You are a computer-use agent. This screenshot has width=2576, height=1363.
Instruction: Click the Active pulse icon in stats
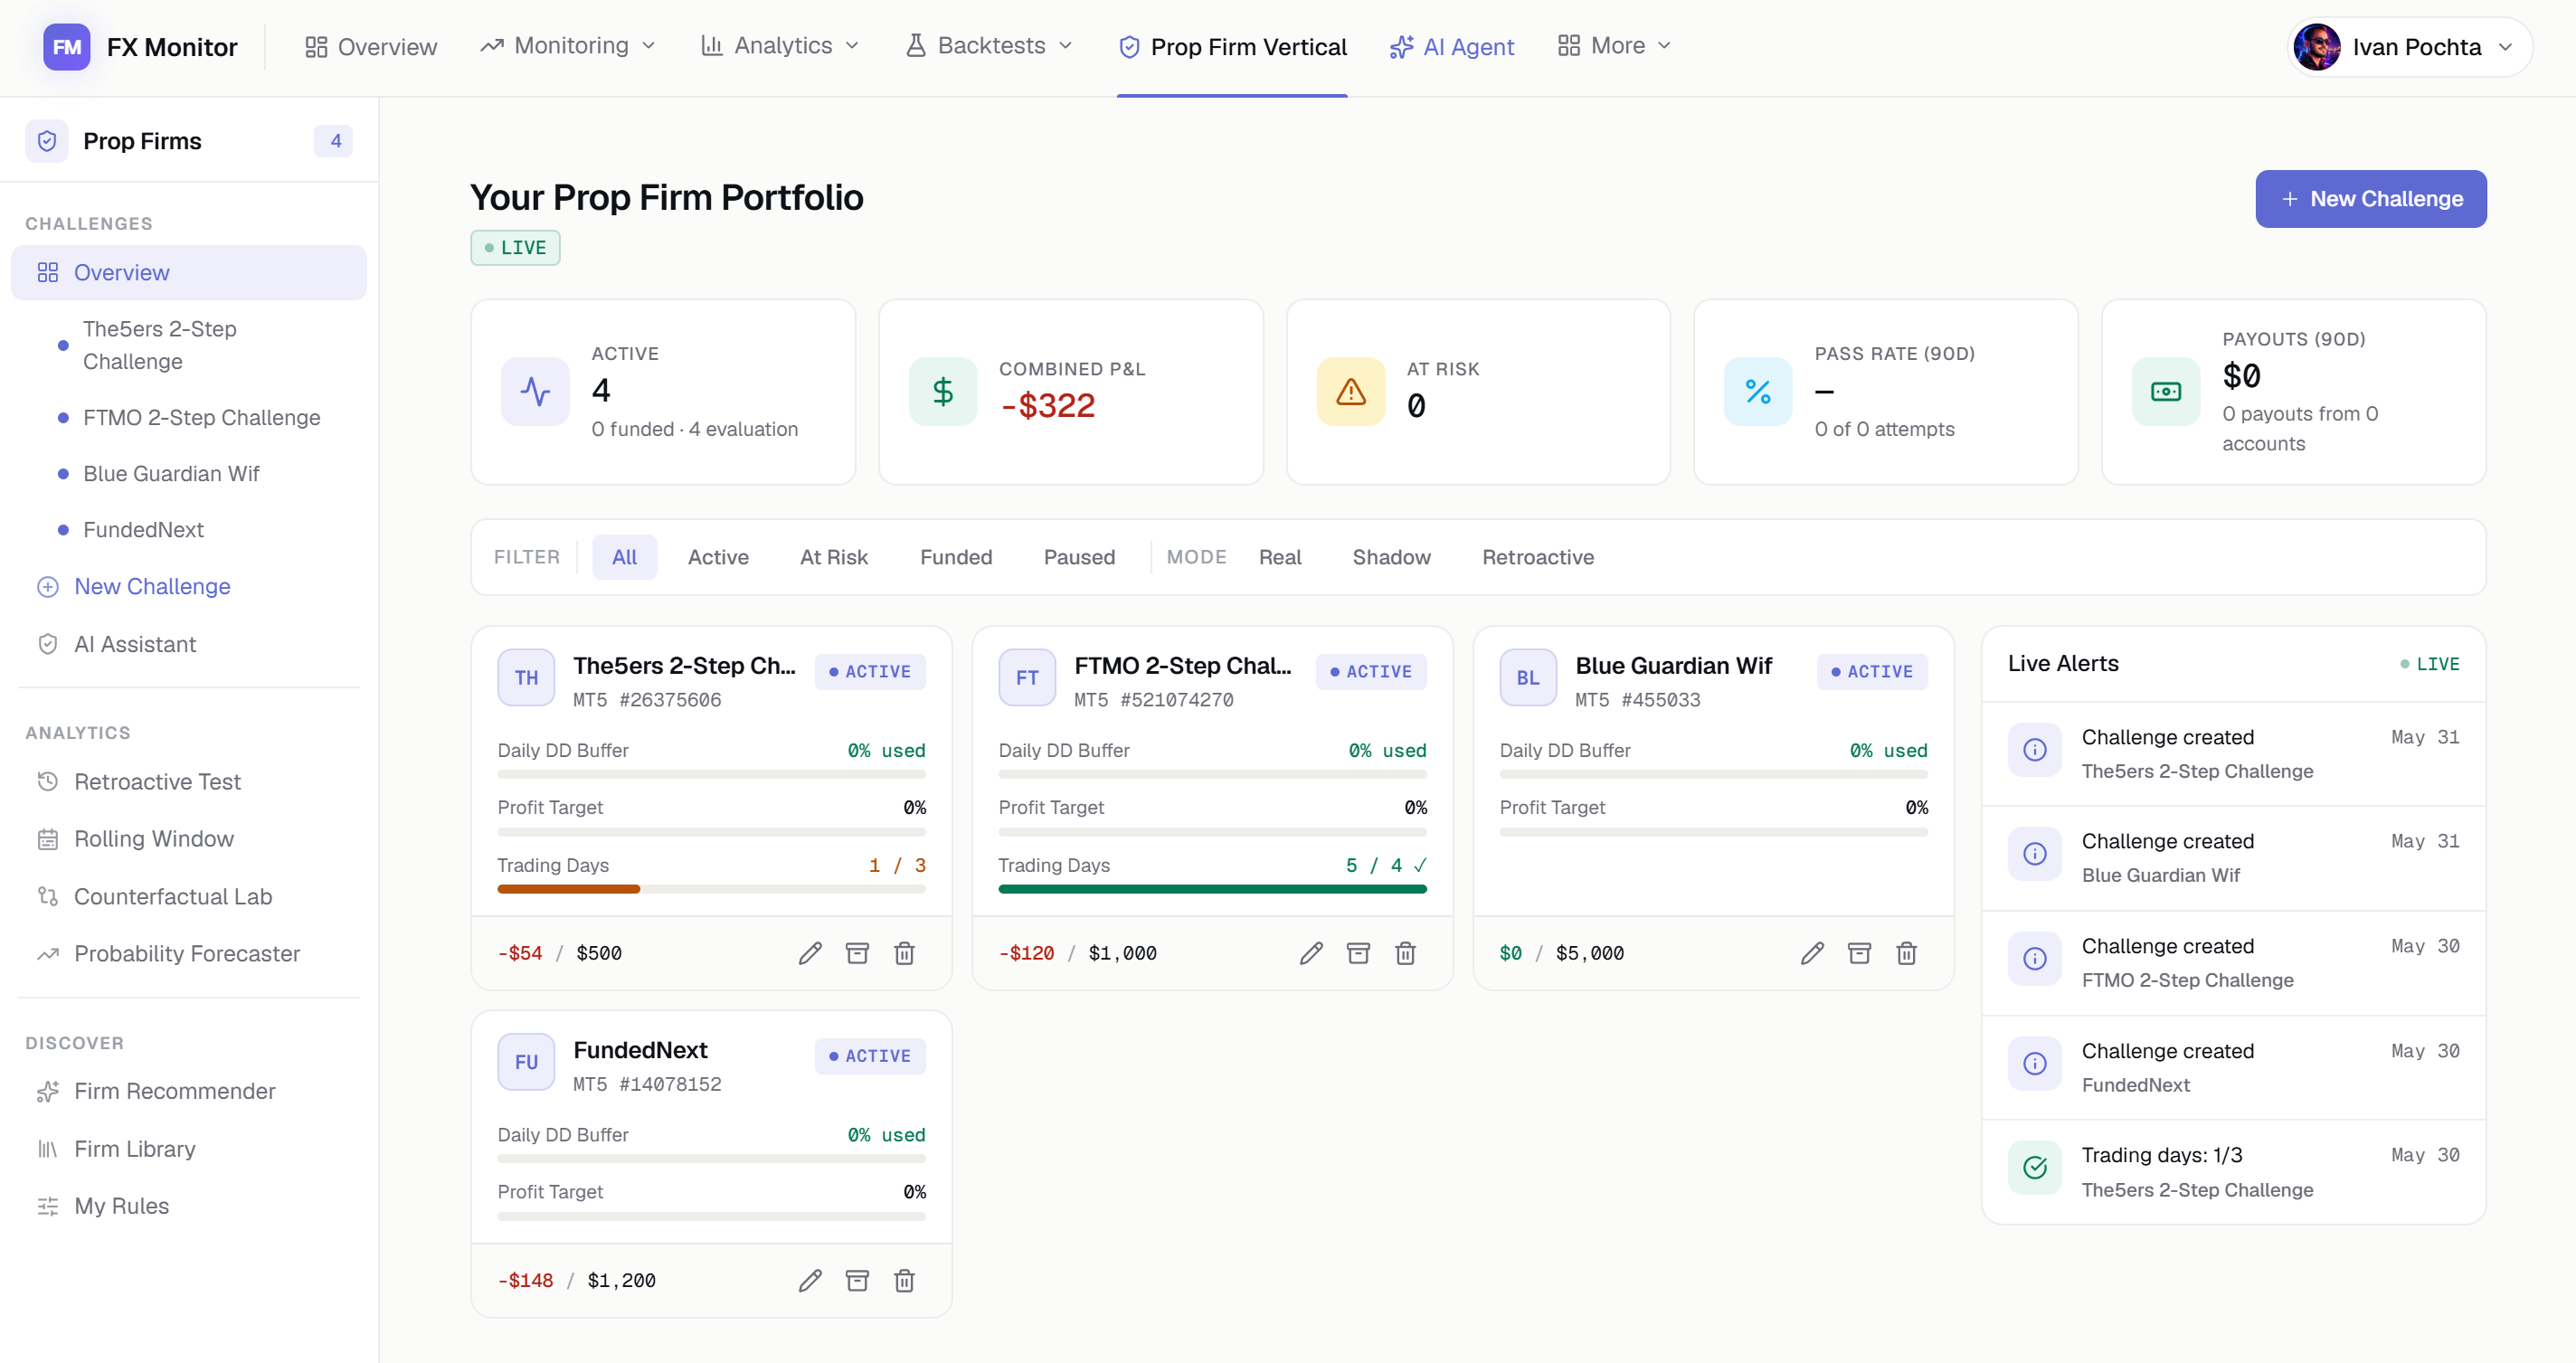(x=535, y=391)
